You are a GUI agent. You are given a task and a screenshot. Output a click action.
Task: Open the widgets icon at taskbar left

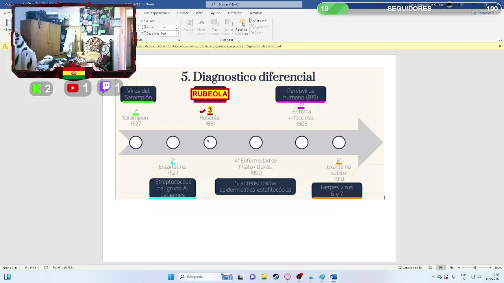tap(7, 277)
